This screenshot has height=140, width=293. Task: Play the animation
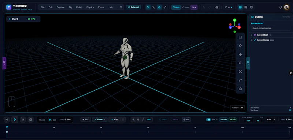pyautogui.click(x=15, y=120)
